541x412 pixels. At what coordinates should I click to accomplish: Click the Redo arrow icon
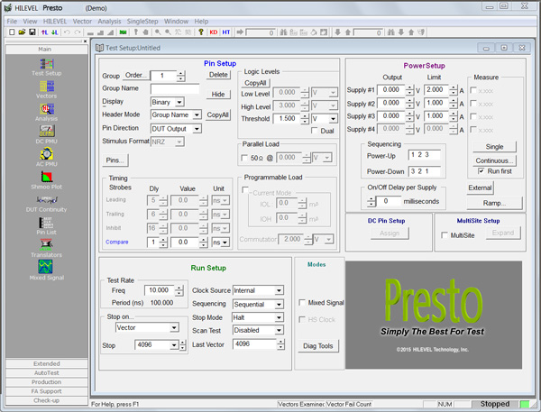tap(78, 32)
